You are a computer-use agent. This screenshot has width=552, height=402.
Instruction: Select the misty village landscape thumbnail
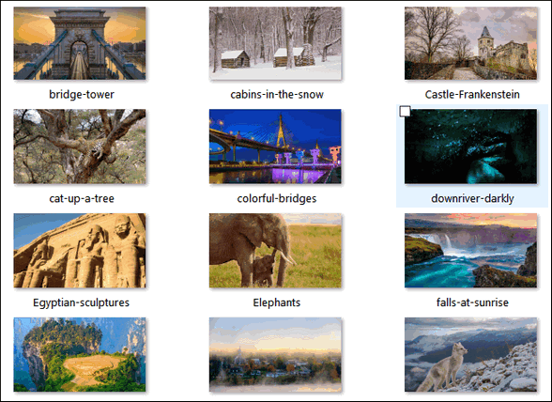click(x=275, y=354)
